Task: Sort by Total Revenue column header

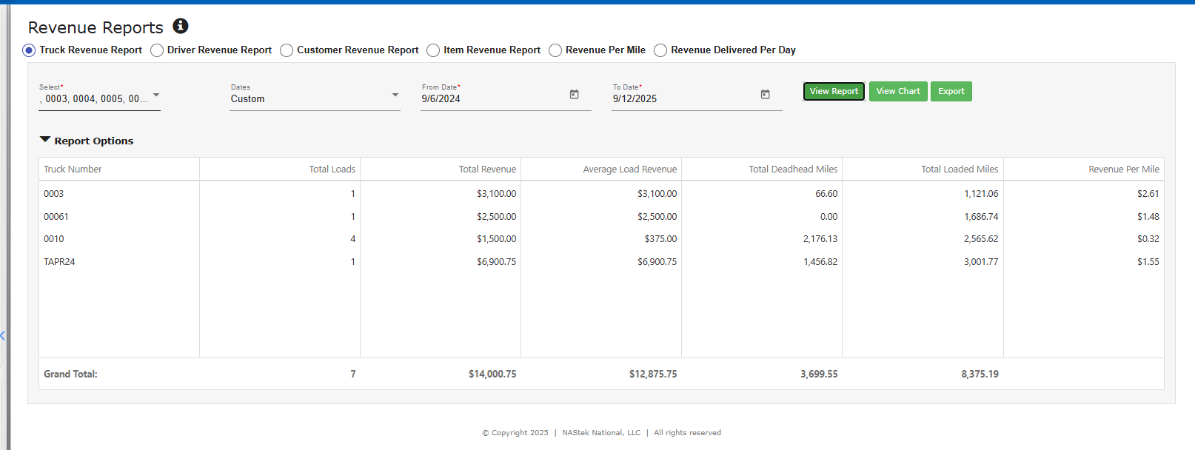Action: point(486,169)
